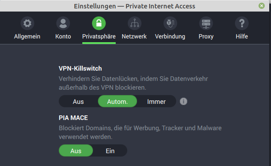The height and width of the screenshot is (166, 271).
Task: Go to the Proxy tab label
Action: [x=206, y=36]
